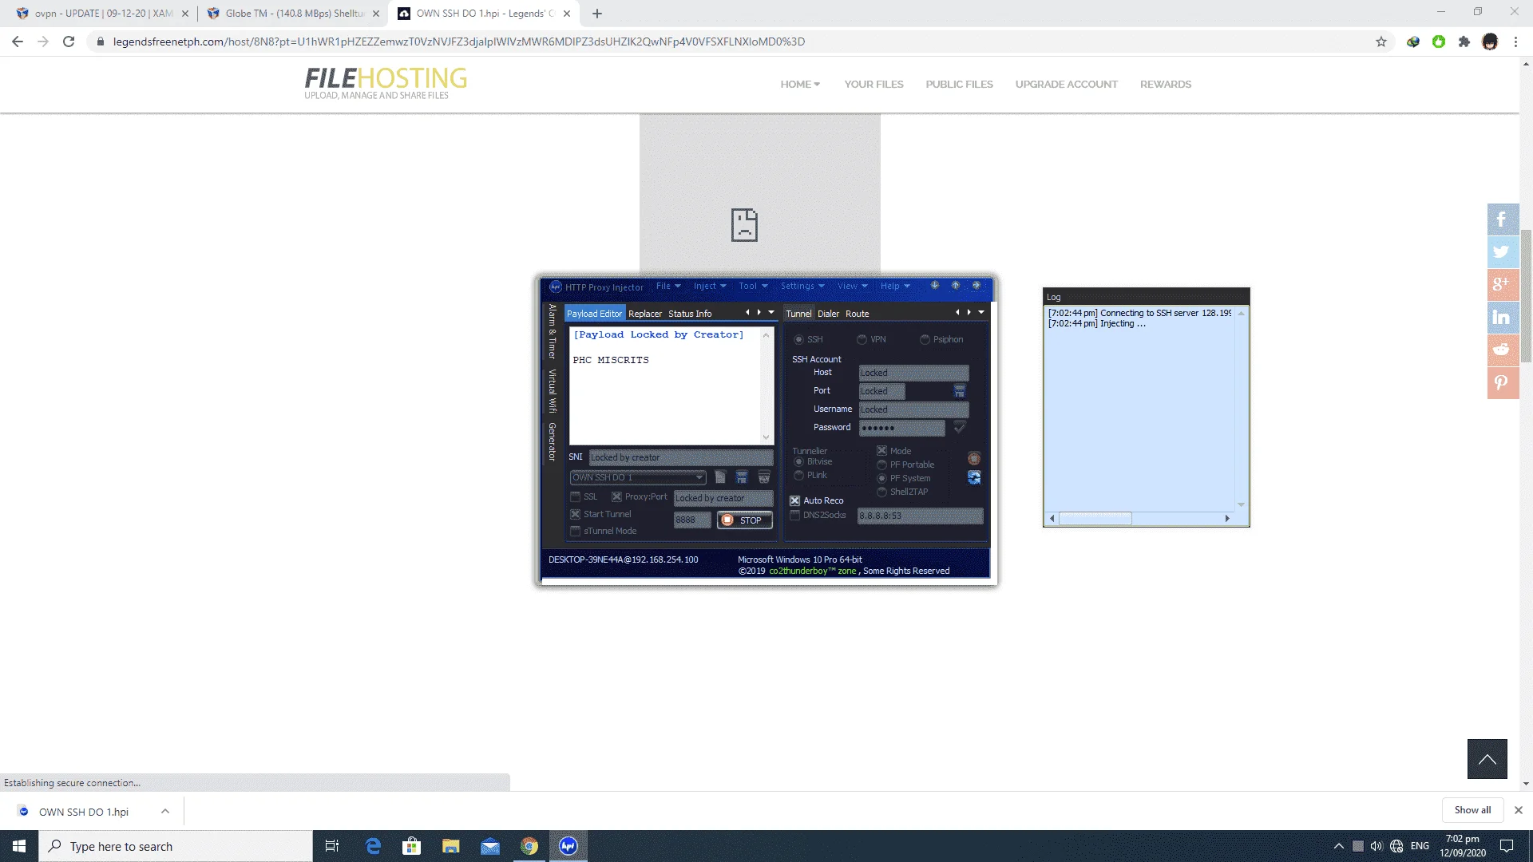Open the Tool dropdown menu

[753, 286]
